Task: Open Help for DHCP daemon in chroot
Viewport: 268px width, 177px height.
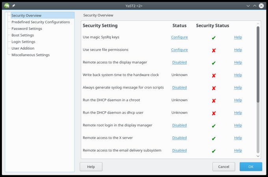Action: point(238,100)
